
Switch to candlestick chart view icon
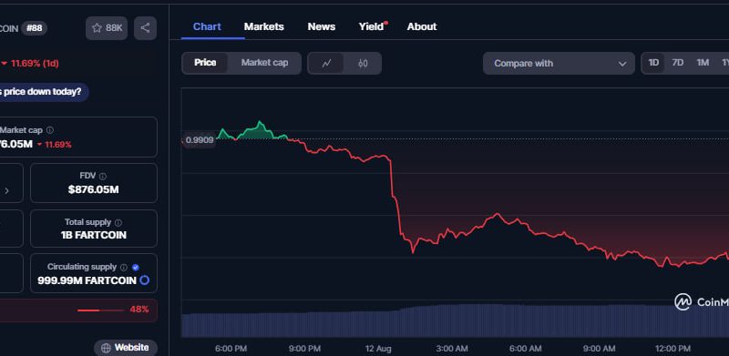(x=363, y=63)
